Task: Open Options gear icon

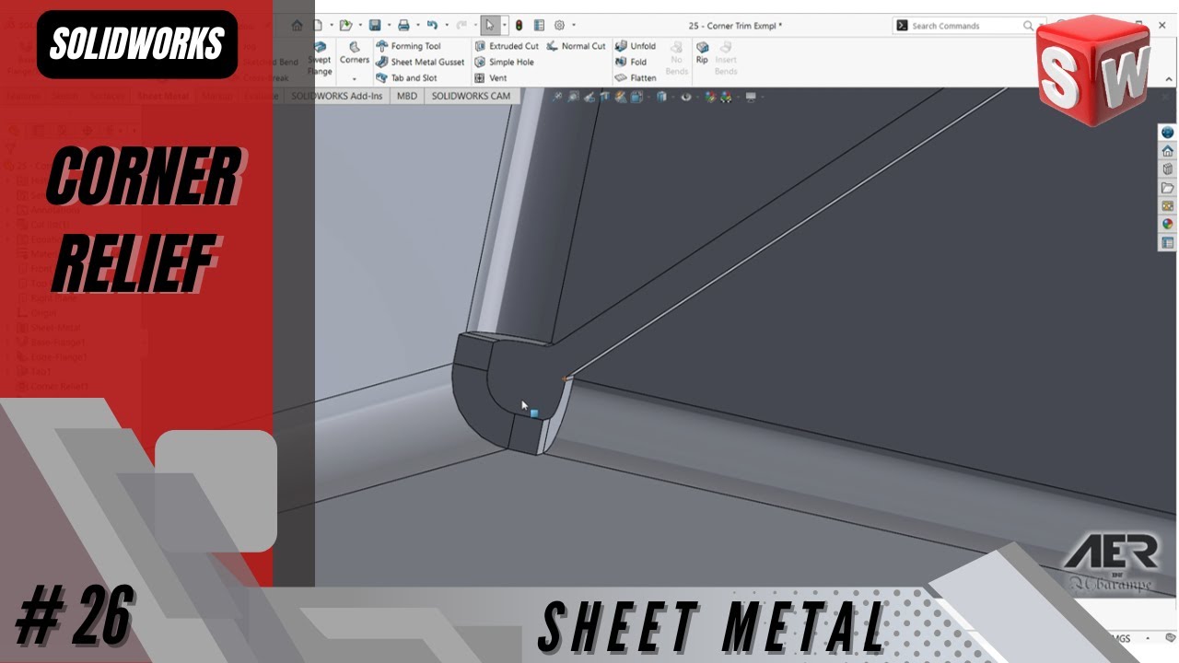Action: tap(559, 26)
